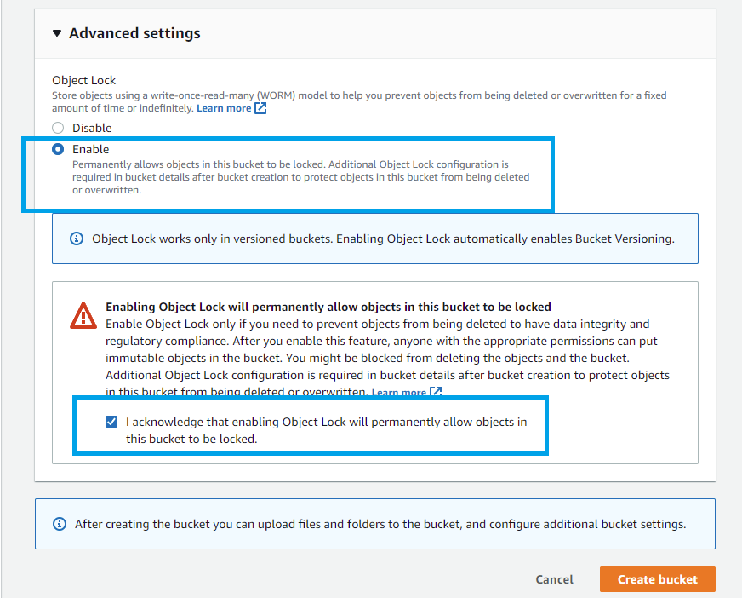Open Learn more link in warning box
This screenshot has width=742, height=598.
coord(398,393)
